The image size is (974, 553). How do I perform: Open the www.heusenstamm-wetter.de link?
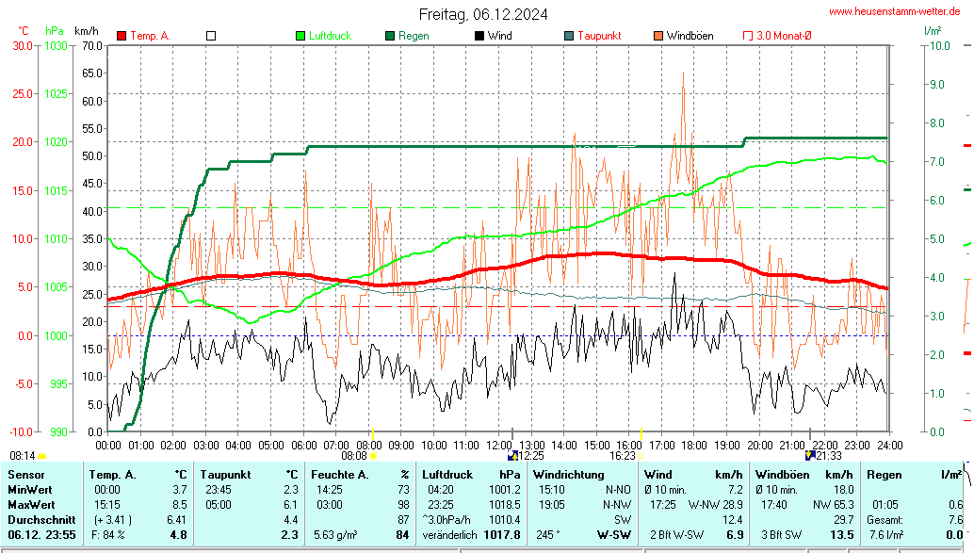coord(894,11)
